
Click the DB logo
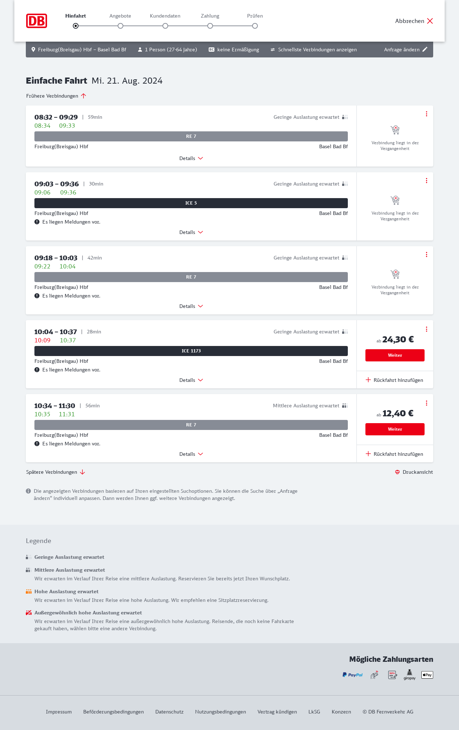tap(37, 21)
